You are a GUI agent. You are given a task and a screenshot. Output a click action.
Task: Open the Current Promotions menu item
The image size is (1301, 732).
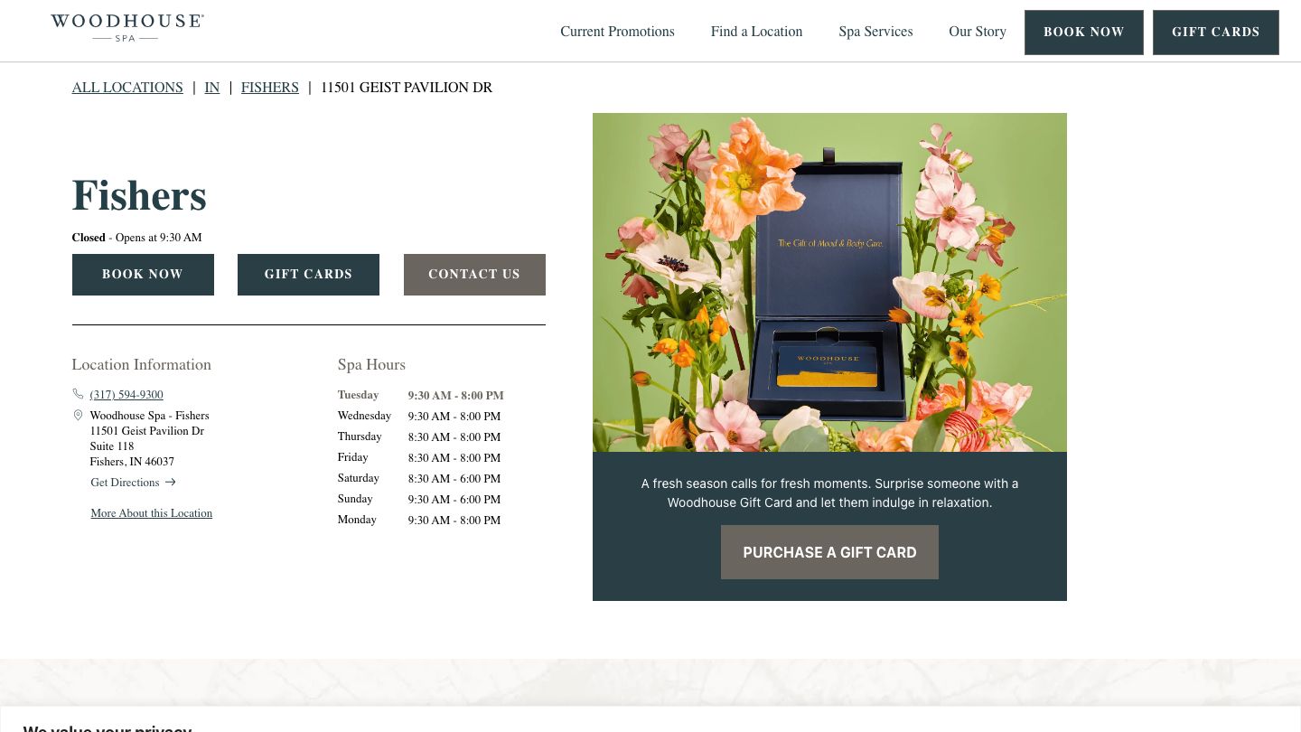(617, 32)
